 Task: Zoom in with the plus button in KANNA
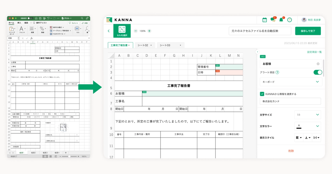[x=149, y=31]
